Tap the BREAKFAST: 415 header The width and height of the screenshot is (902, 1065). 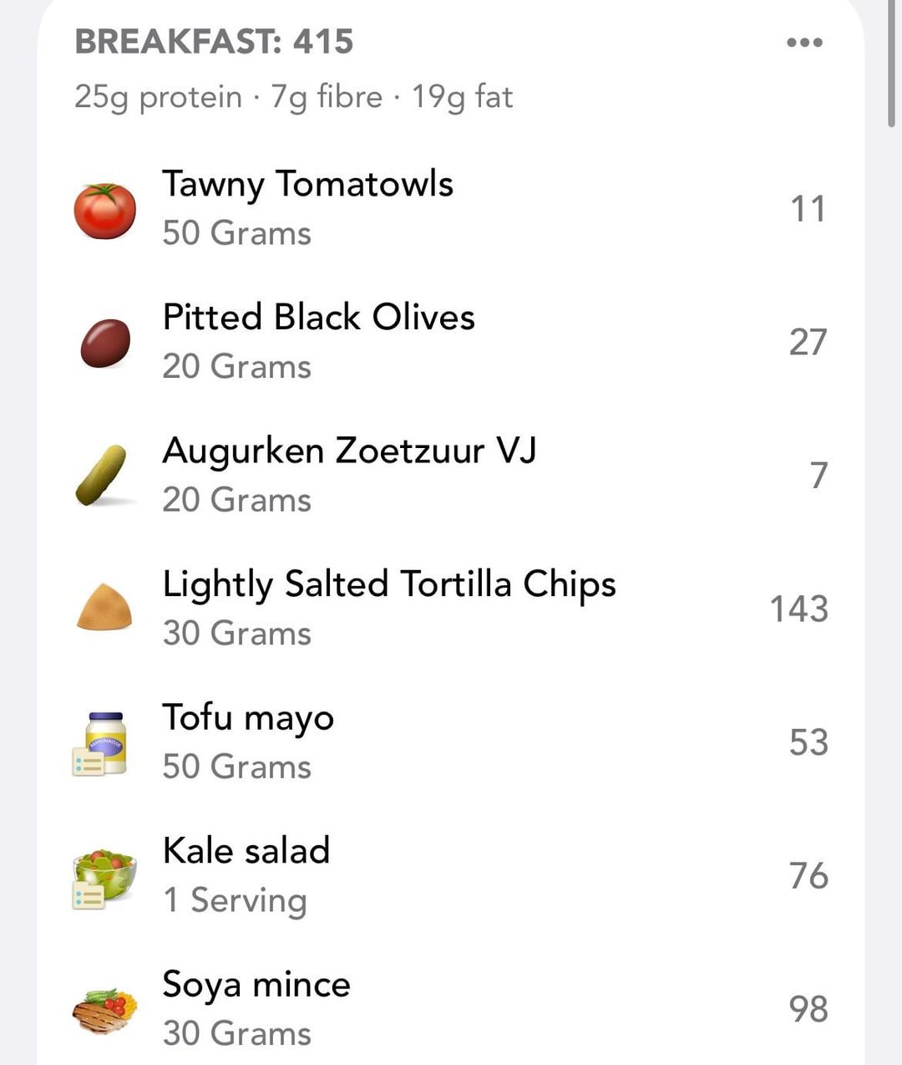coord(214,42)
